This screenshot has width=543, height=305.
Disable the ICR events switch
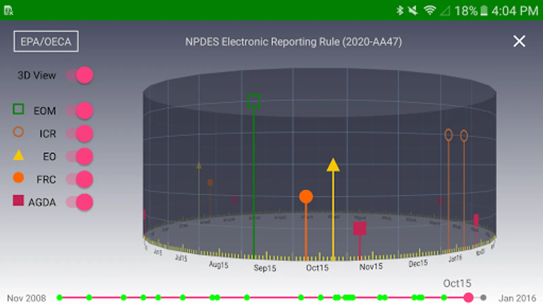(80, 134)
